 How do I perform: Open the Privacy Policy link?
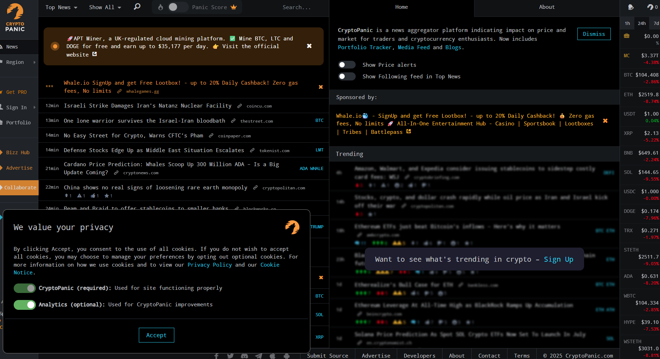click(209, 265)
